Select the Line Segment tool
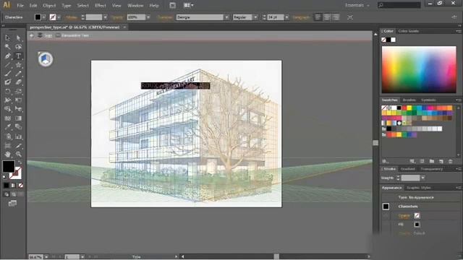Viewport: 463px width, 260px height. tap(7, 64)
